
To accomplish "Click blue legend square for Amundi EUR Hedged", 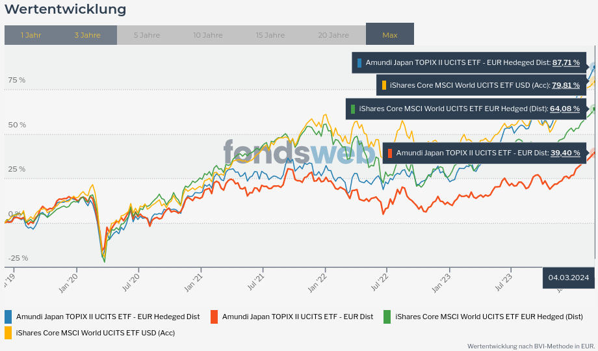I will click(x=8, y=317).
